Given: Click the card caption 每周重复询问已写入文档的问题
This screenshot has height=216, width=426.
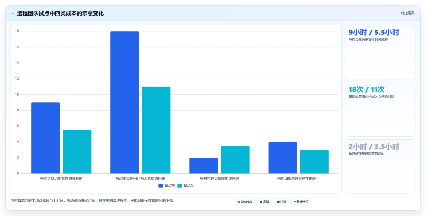Looking at the screenshot, I should 371,97.
